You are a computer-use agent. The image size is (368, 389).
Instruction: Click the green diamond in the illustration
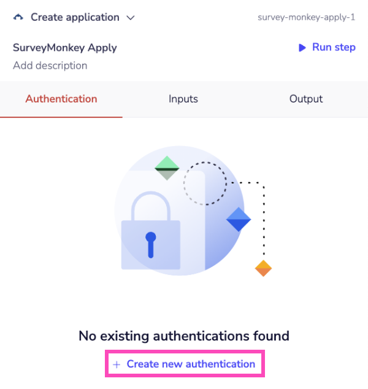pyautogui.click(x=166, y=167)
